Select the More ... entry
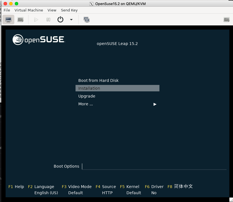 pos(86,104)
